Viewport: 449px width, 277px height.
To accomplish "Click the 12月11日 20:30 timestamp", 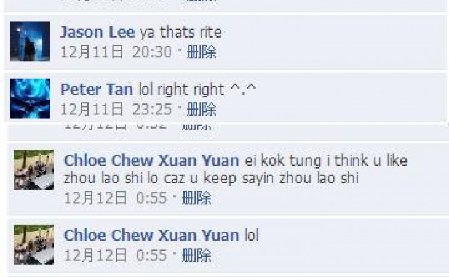I will click(x=116, y=52).
